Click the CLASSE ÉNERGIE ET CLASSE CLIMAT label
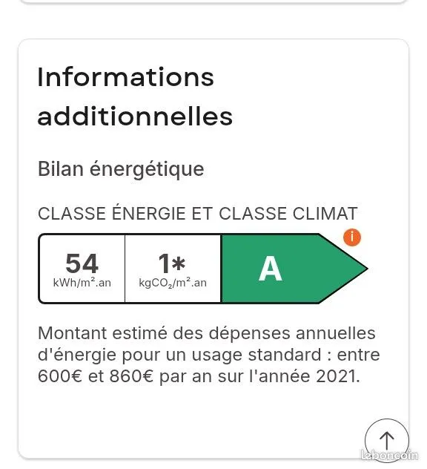This screenshot has height=469, width=427. coord(197,214)
